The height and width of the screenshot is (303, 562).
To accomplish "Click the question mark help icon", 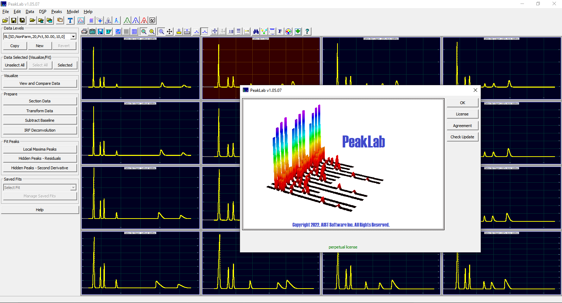I will [x=307, y=32].
